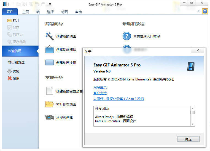Click the orange help icon at top right

205,11
